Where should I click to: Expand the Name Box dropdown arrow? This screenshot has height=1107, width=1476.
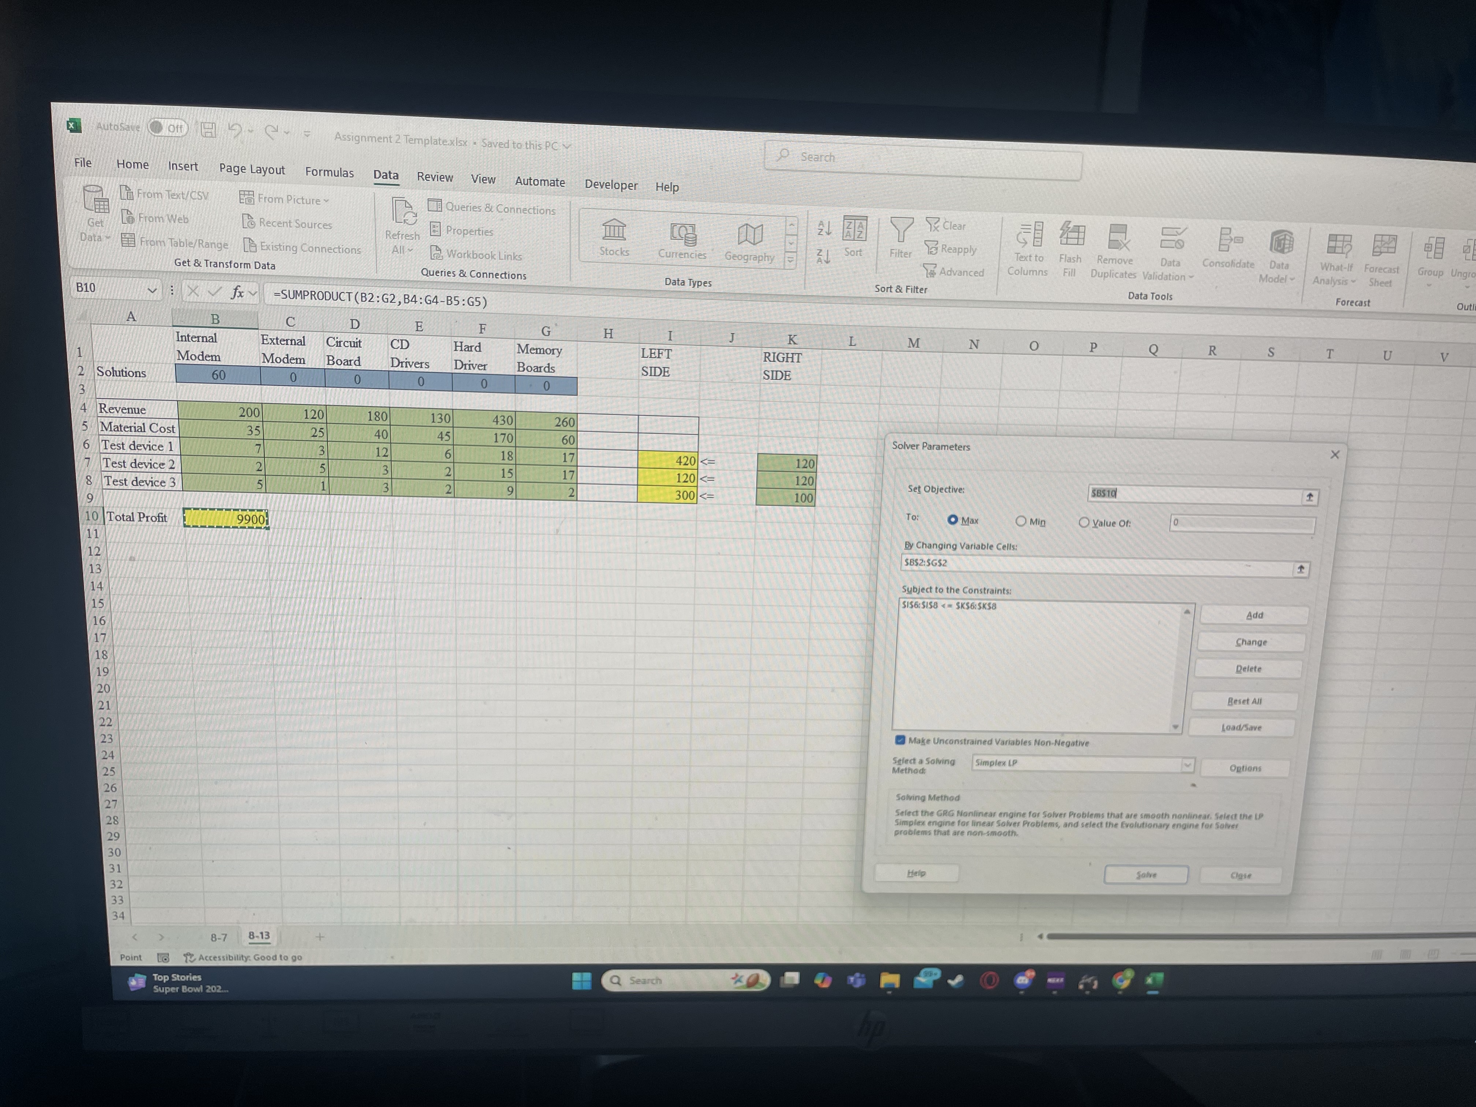pyautogui.click(x=152, y=290)
